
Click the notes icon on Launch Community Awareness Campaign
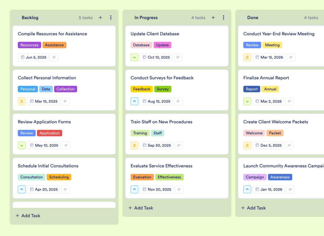coord(290,189)
